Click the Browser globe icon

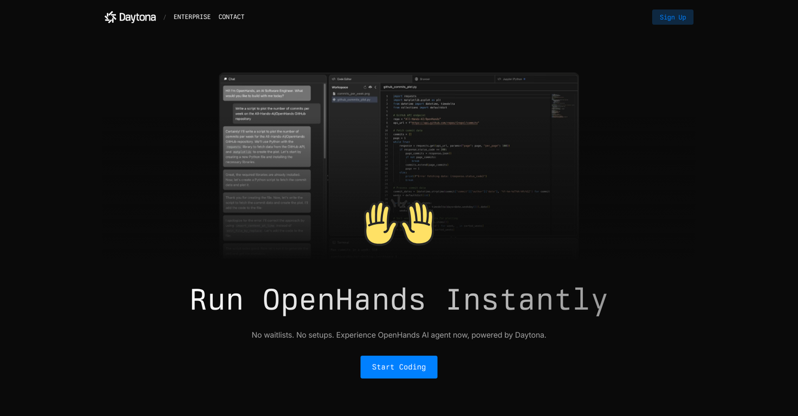tap(417, 79)
